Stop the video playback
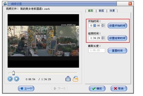143x96 pixels. (16, 79)
